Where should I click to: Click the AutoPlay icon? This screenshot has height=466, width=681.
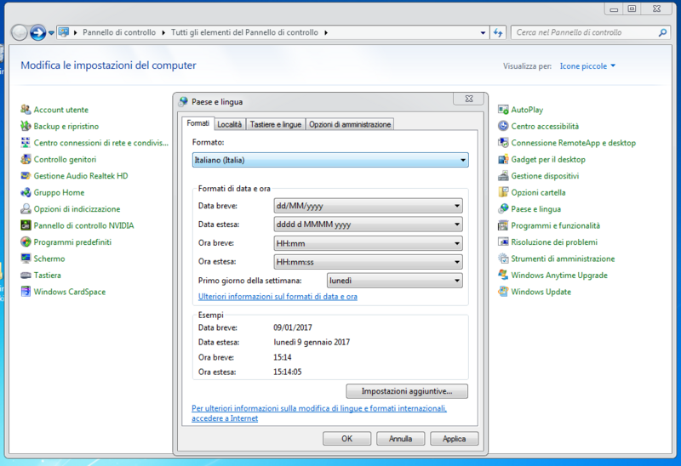pos(504,110)
